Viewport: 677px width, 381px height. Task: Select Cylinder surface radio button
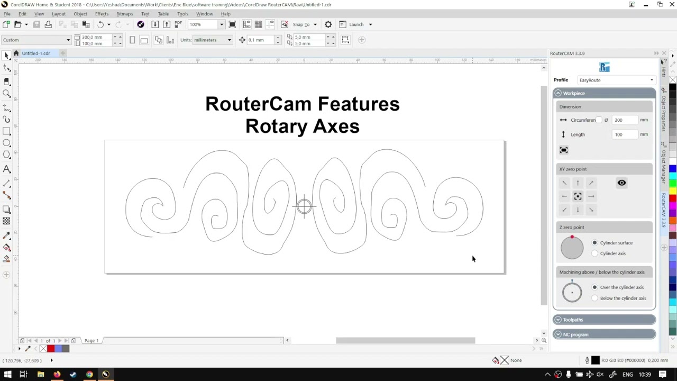click(594, 243)
